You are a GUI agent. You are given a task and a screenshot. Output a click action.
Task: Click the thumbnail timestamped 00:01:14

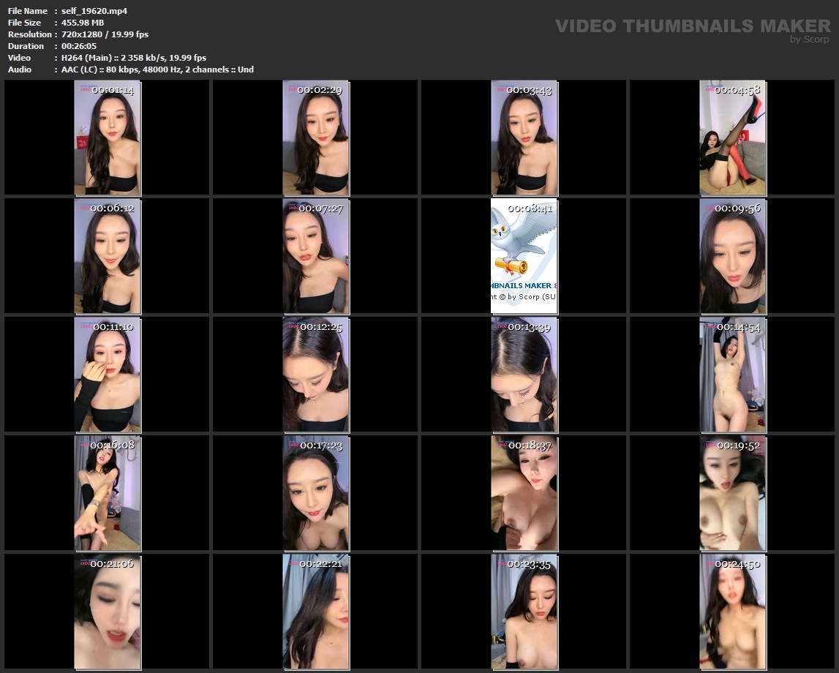click(108, 138)
